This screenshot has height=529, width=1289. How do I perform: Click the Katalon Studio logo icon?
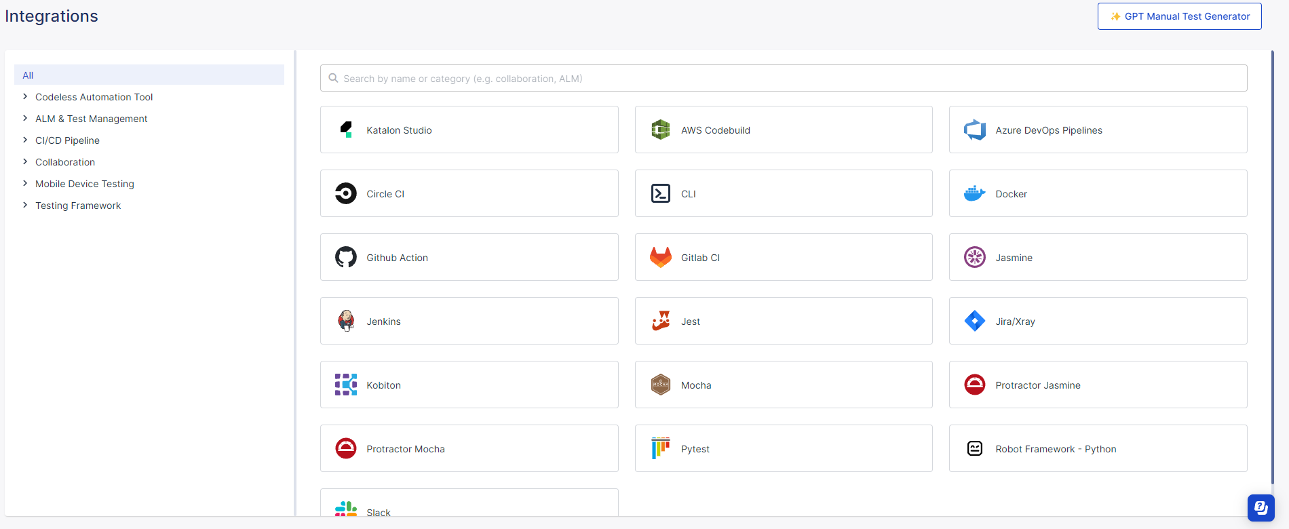[x=346, y=130]
